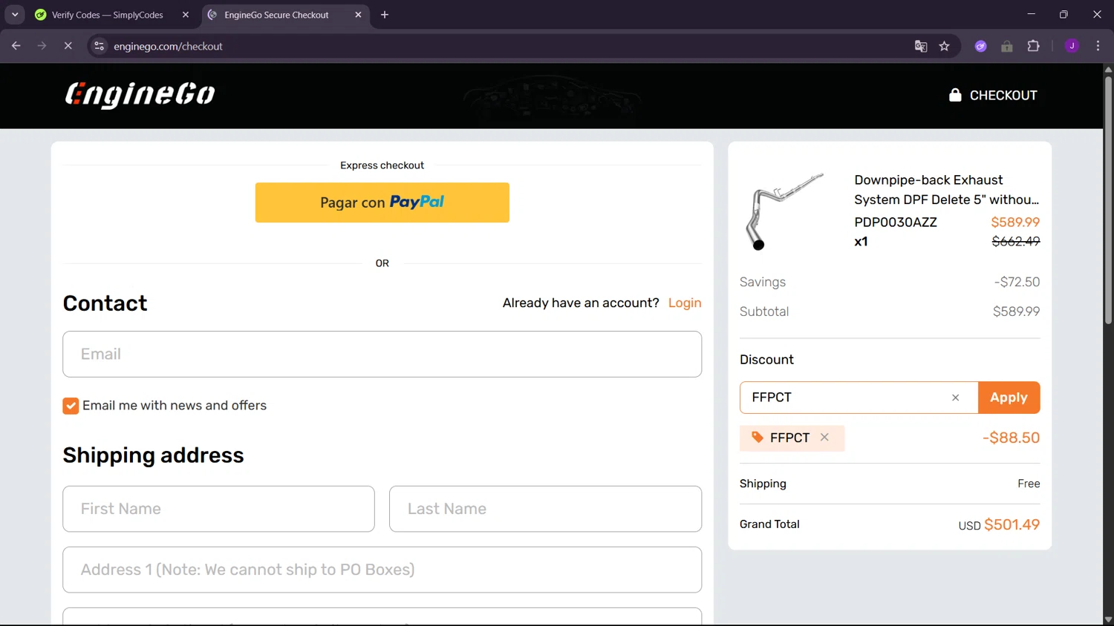Screen dimensions: 1114x626
Task: Click the PDP0030AZZ product code
Action: click(x=896, y=222)
